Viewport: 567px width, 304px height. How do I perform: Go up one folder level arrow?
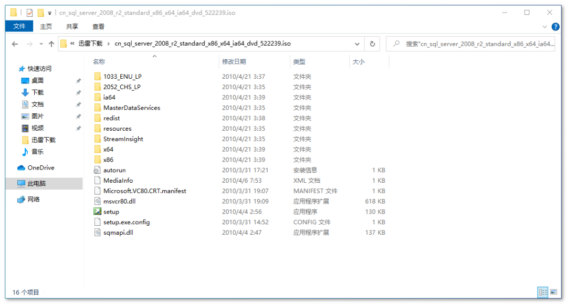coord(51,44)
